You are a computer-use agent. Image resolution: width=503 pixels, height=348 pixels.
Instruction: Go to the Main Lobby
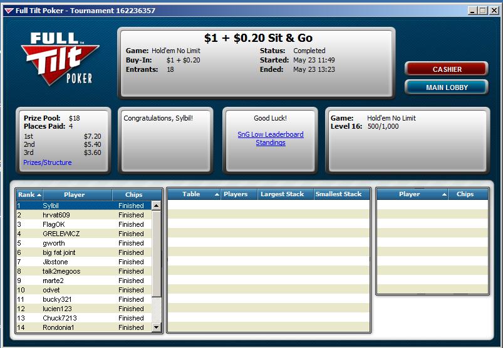(x=447, y=87)
